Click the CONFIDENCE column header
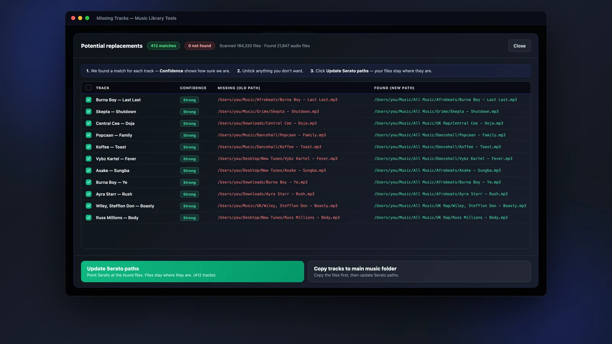The width and height of the screenshot is (612, 344). 193,88
